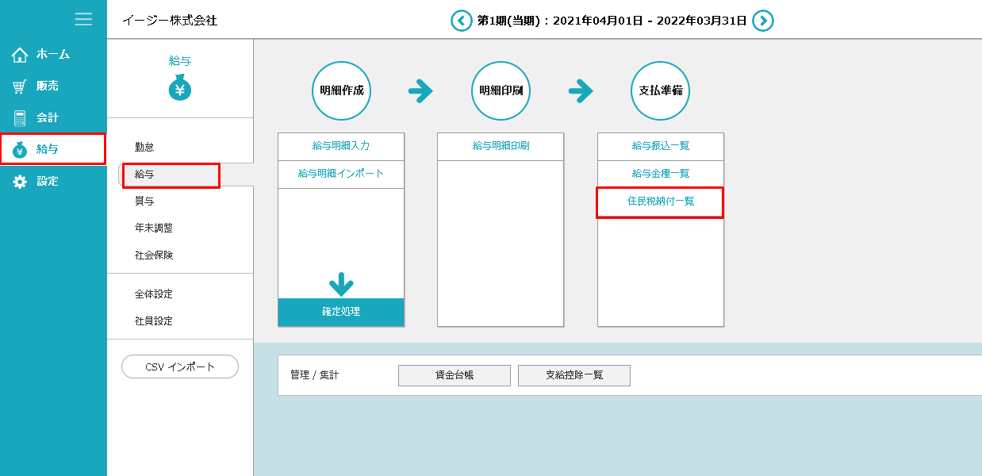Click the 支給控除一覧 button
This screenshot has height=476, width=982.
click(x=573, y=375)
